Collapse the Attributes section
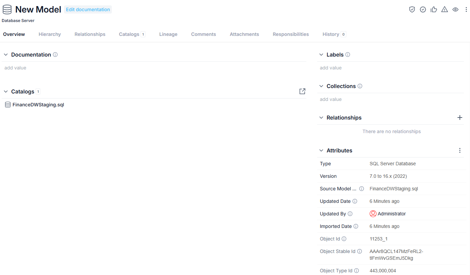 [321, 150]
